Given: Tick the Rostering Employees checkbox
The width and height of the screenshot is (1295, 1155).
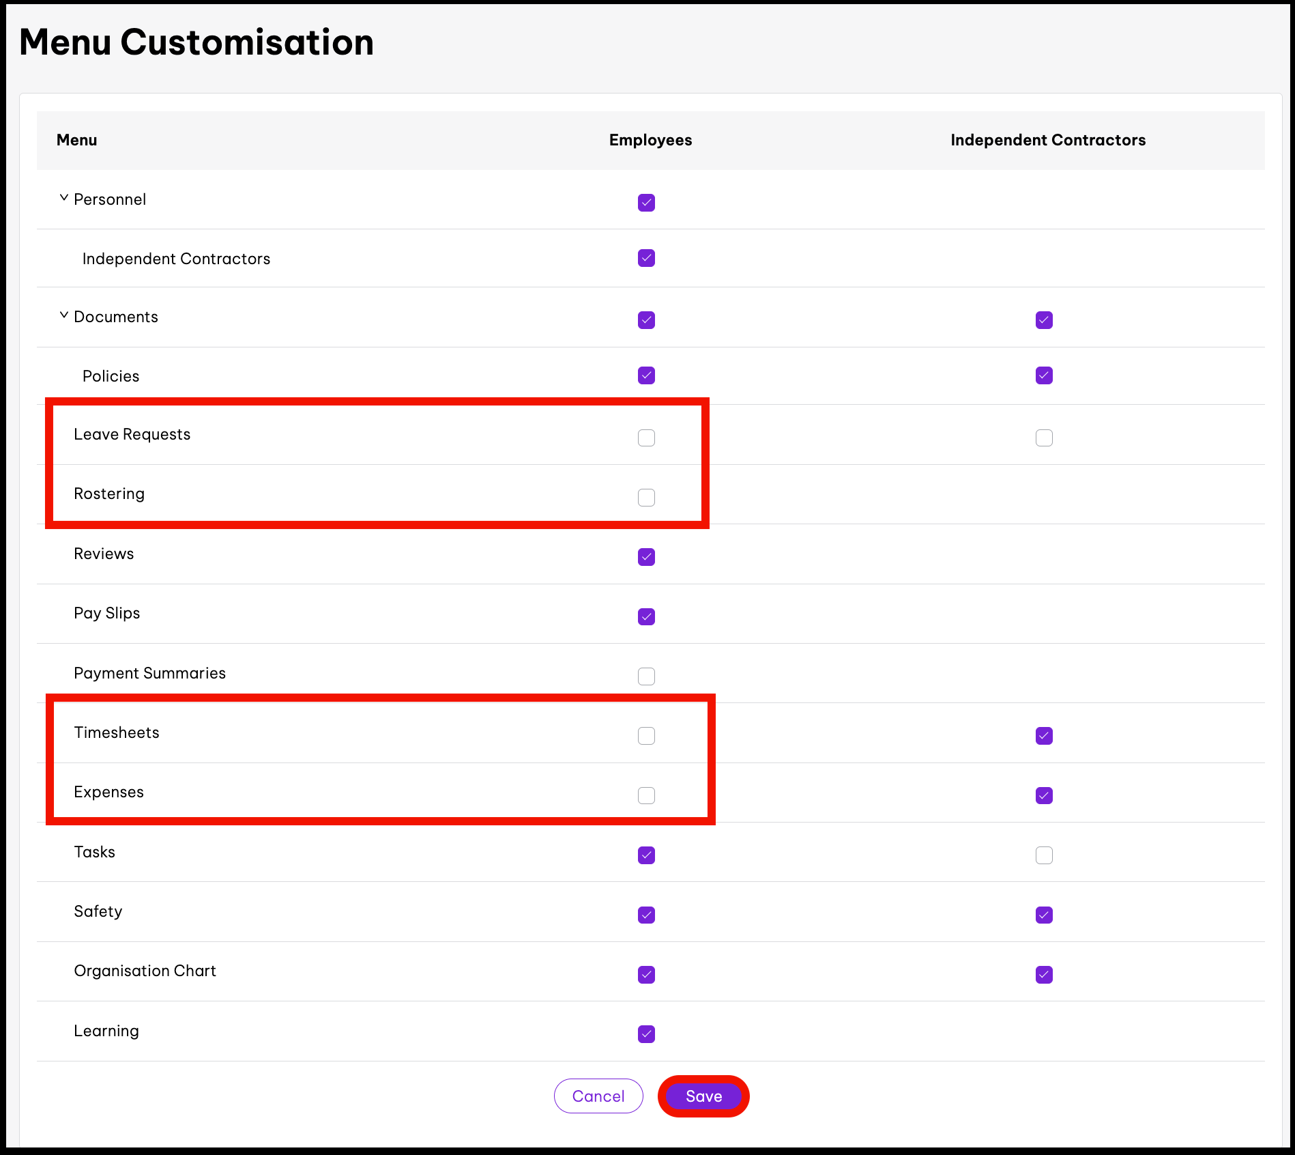Looking at the screenshot, I should point(646,498).
